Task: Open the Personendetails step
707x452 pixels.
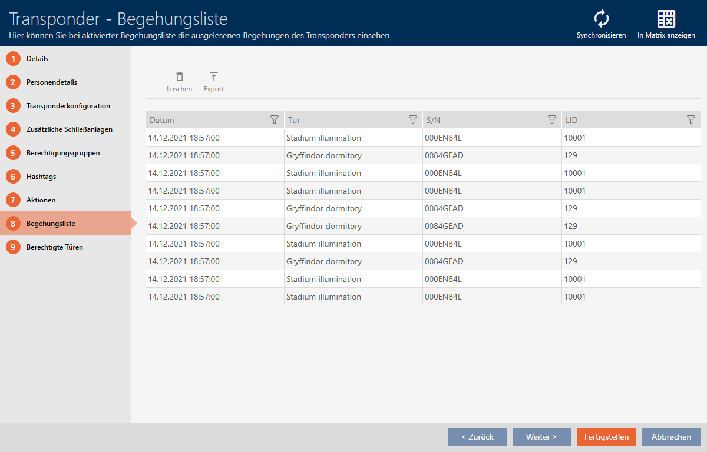Action: click(51, 82)
